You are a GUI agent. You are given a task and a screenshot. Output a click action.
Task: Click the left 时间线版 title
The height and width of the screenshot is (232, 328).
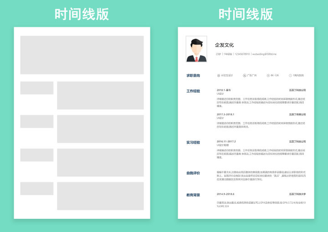82,14
